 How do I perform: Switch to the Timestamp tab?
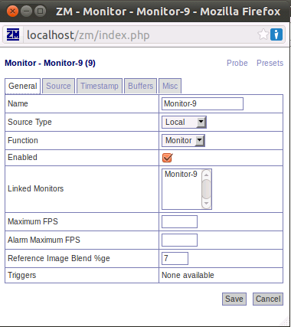[100, 86]
